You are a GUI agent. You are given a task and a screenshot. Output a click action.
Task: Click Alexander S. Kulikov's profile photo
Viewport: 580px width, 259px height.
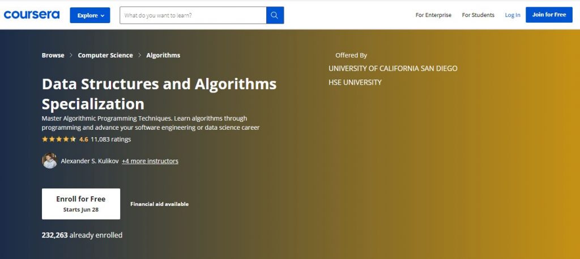point(49,161)
